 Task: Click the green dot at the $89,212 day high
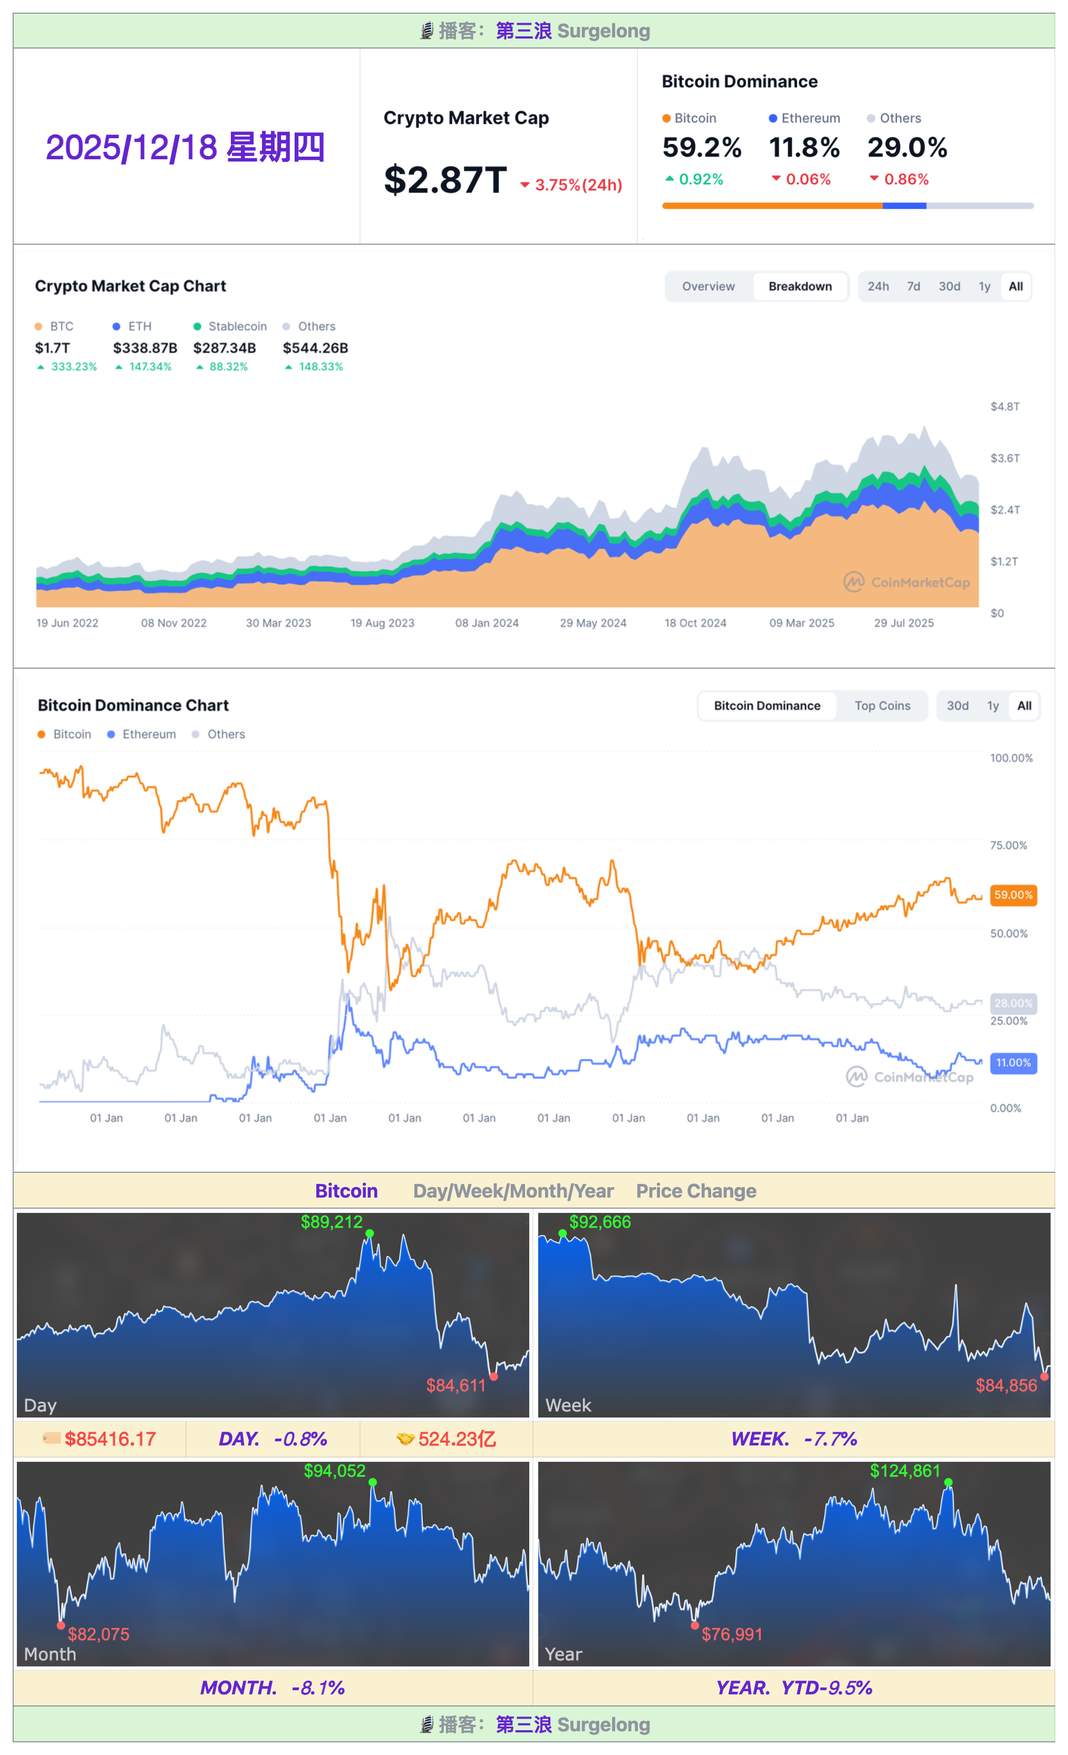370,1233
